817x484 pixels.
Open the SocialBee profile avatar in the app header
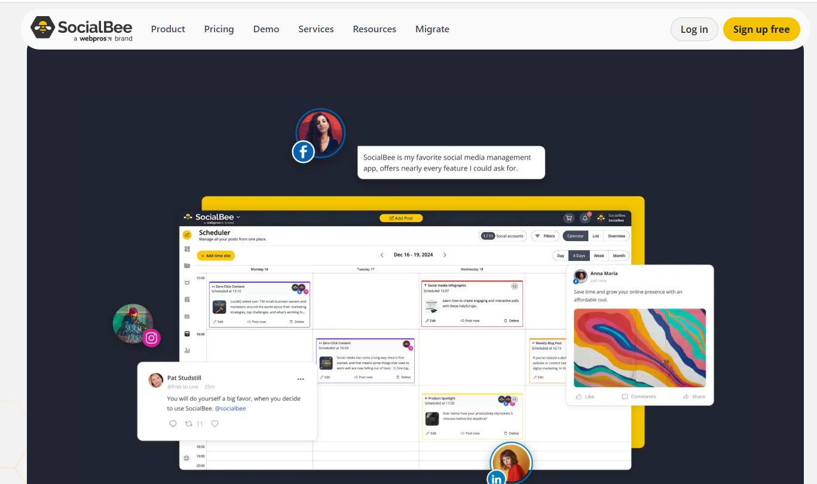coord(601,218)
